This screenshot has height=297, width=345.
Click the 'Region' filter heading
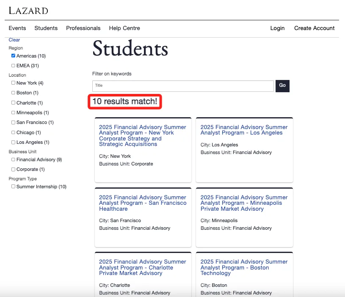point(16,48)
